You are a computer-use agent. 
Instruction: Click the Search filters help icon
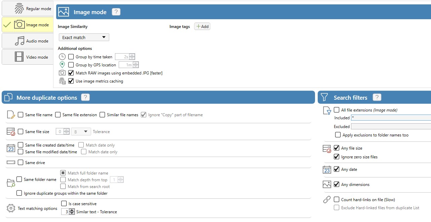[x=377, y=97]
